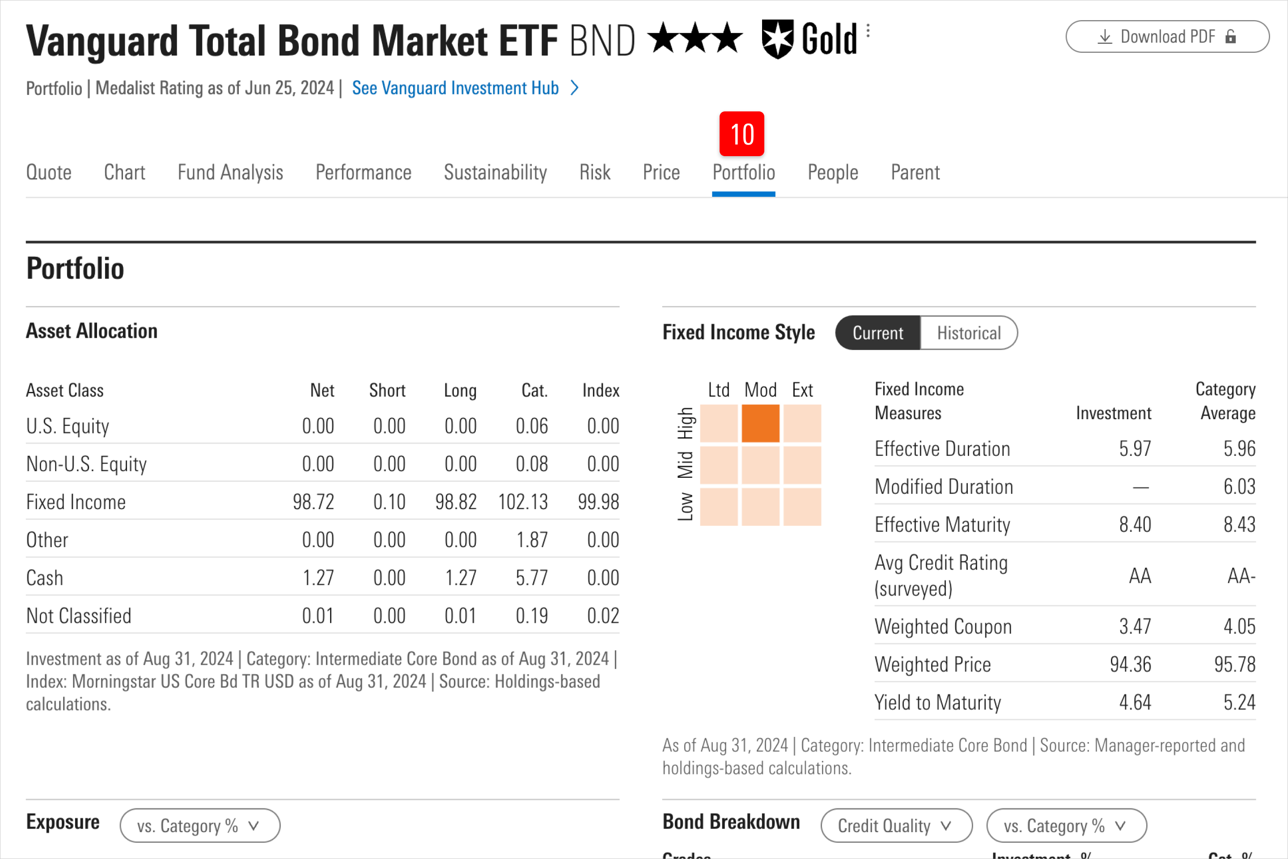The height and width of the screenshot is (859, 1288).
Task: Switch to the Quote tab
Action: point(49,172)
